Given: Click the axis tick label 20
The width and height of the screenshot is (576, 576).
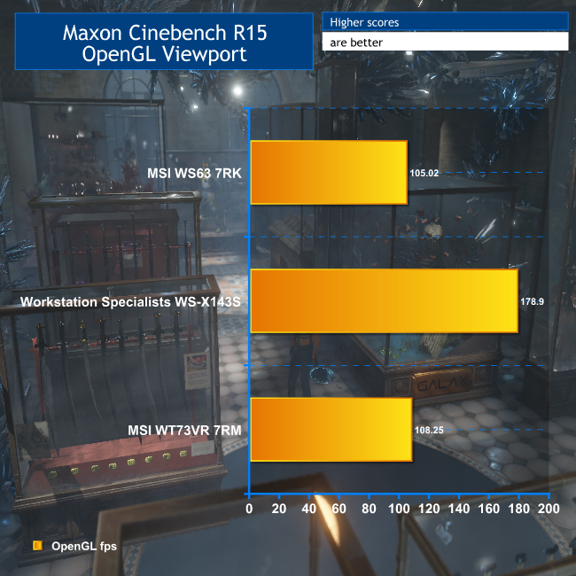Looking at the screenshot, I should (x=279, y=509).
